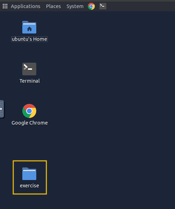Expand the side panel arrow handle
This screenshot has height=209, width=175.
click(1, 109)
